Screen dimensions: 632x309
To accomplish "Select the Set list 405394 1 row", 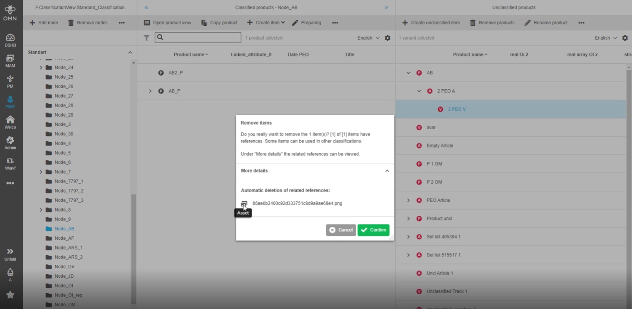I will [511, 237].
